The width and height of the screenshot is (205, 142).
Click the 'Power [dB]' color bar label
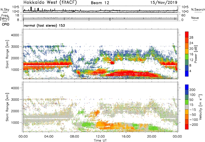tap(196, 54)
